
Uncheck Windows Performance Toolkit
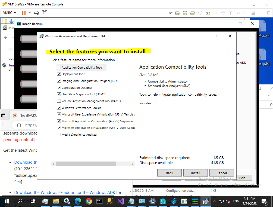(59, 108)
